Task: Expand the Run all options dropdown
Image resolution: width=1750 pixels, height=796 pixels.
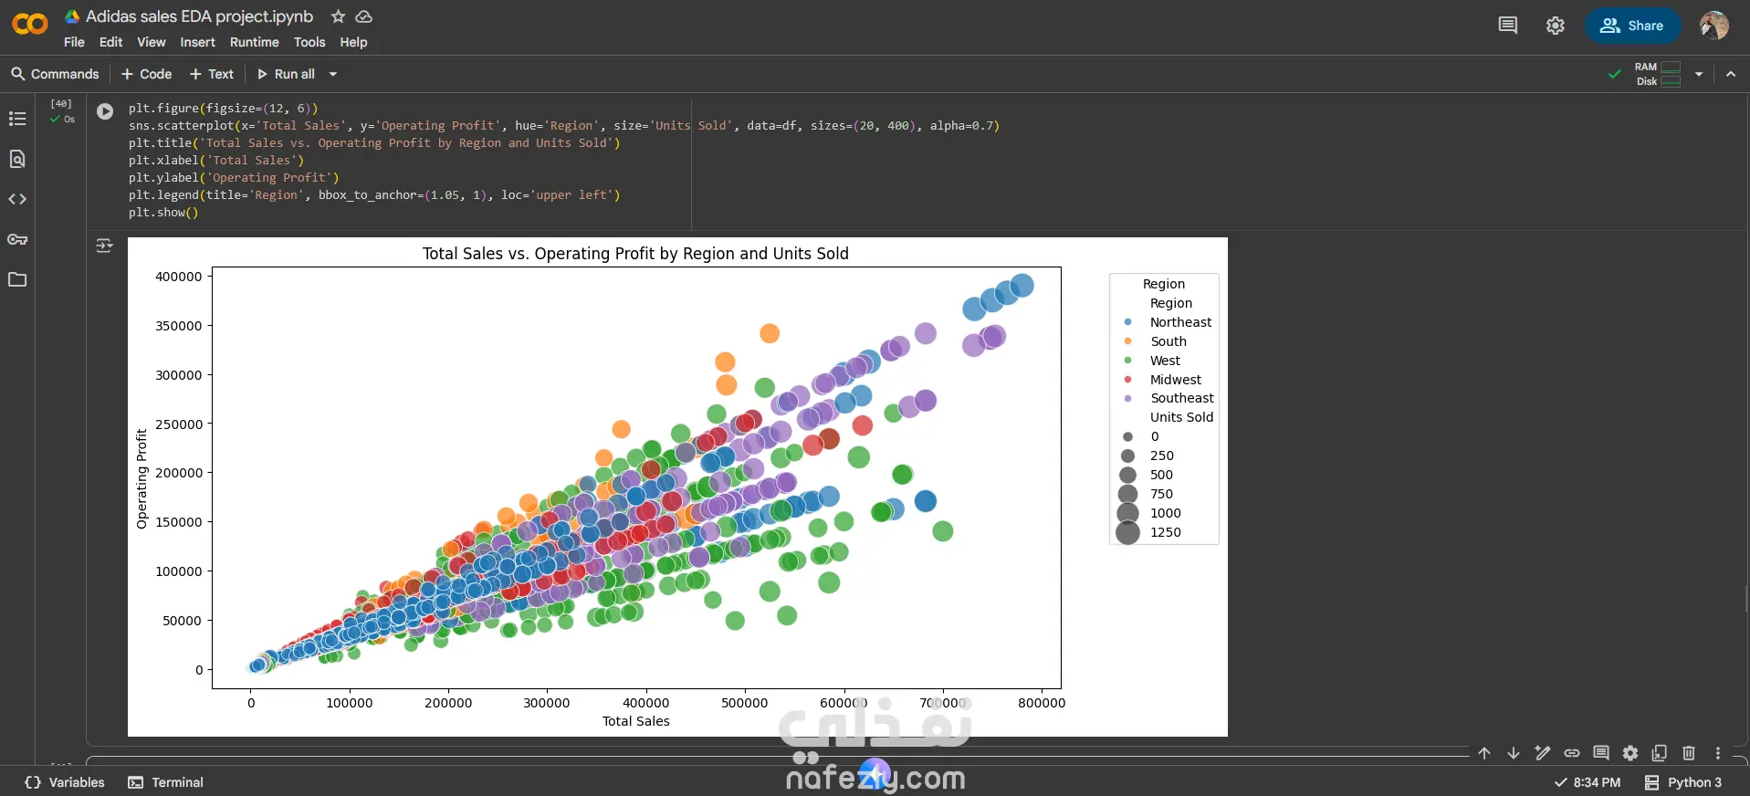Action: click(333, 74)
